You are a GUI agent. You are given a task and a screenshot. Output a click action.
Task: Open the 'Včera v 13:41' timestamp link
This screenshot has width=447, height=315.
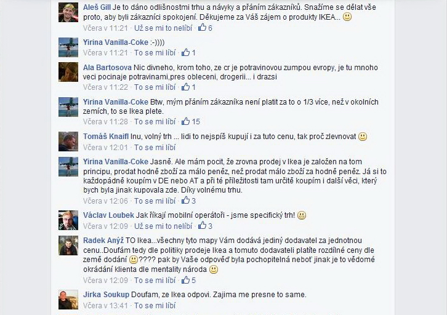[105, 306]
